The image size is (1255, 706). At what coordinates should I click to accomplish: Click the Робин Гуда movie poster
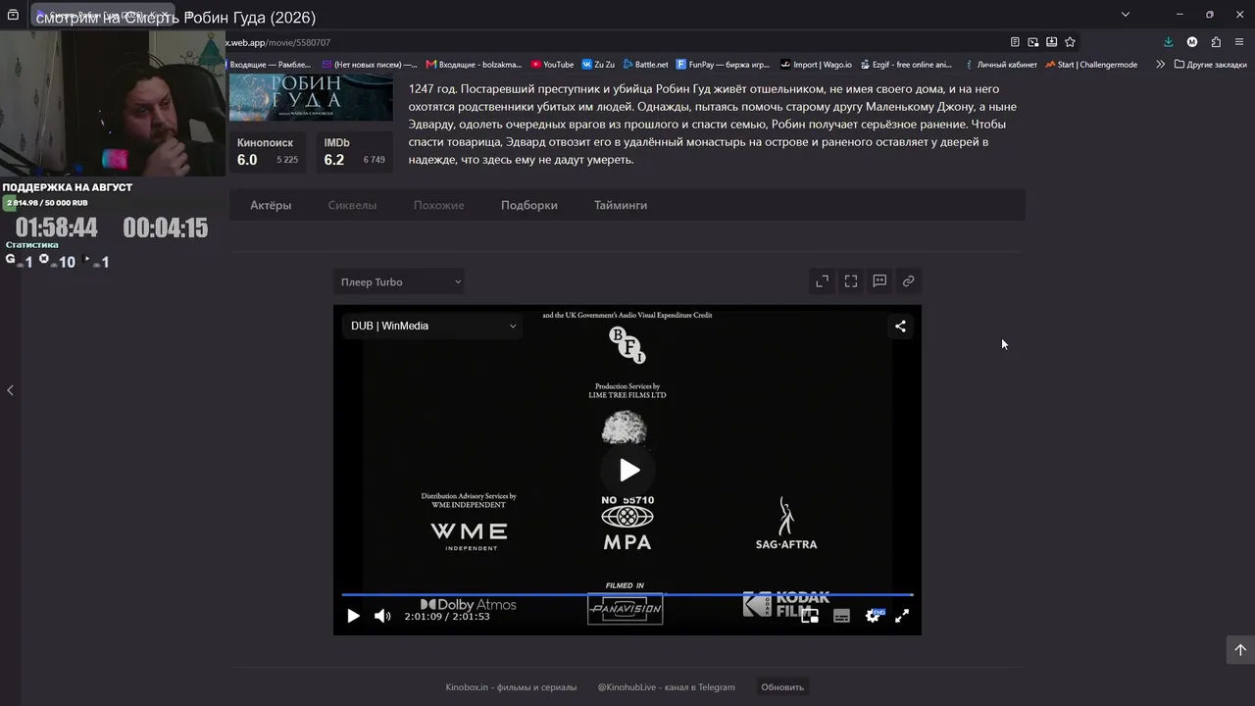pos(311,97)
